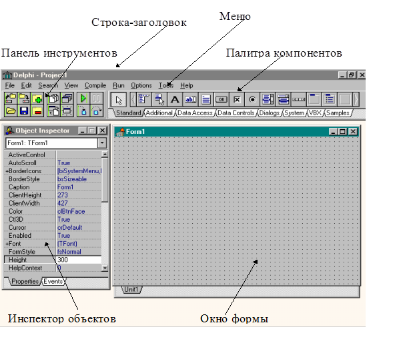Select the RadioButton component icon
This screenshot has height=339, width=415.
[252, 100]
